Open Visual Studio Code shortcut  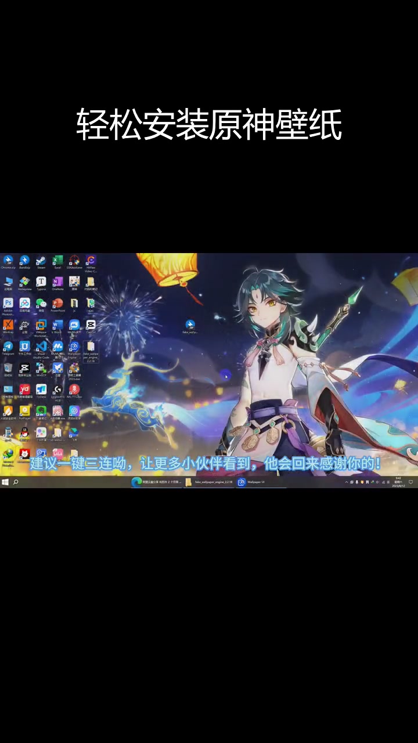tap(41, 349)
